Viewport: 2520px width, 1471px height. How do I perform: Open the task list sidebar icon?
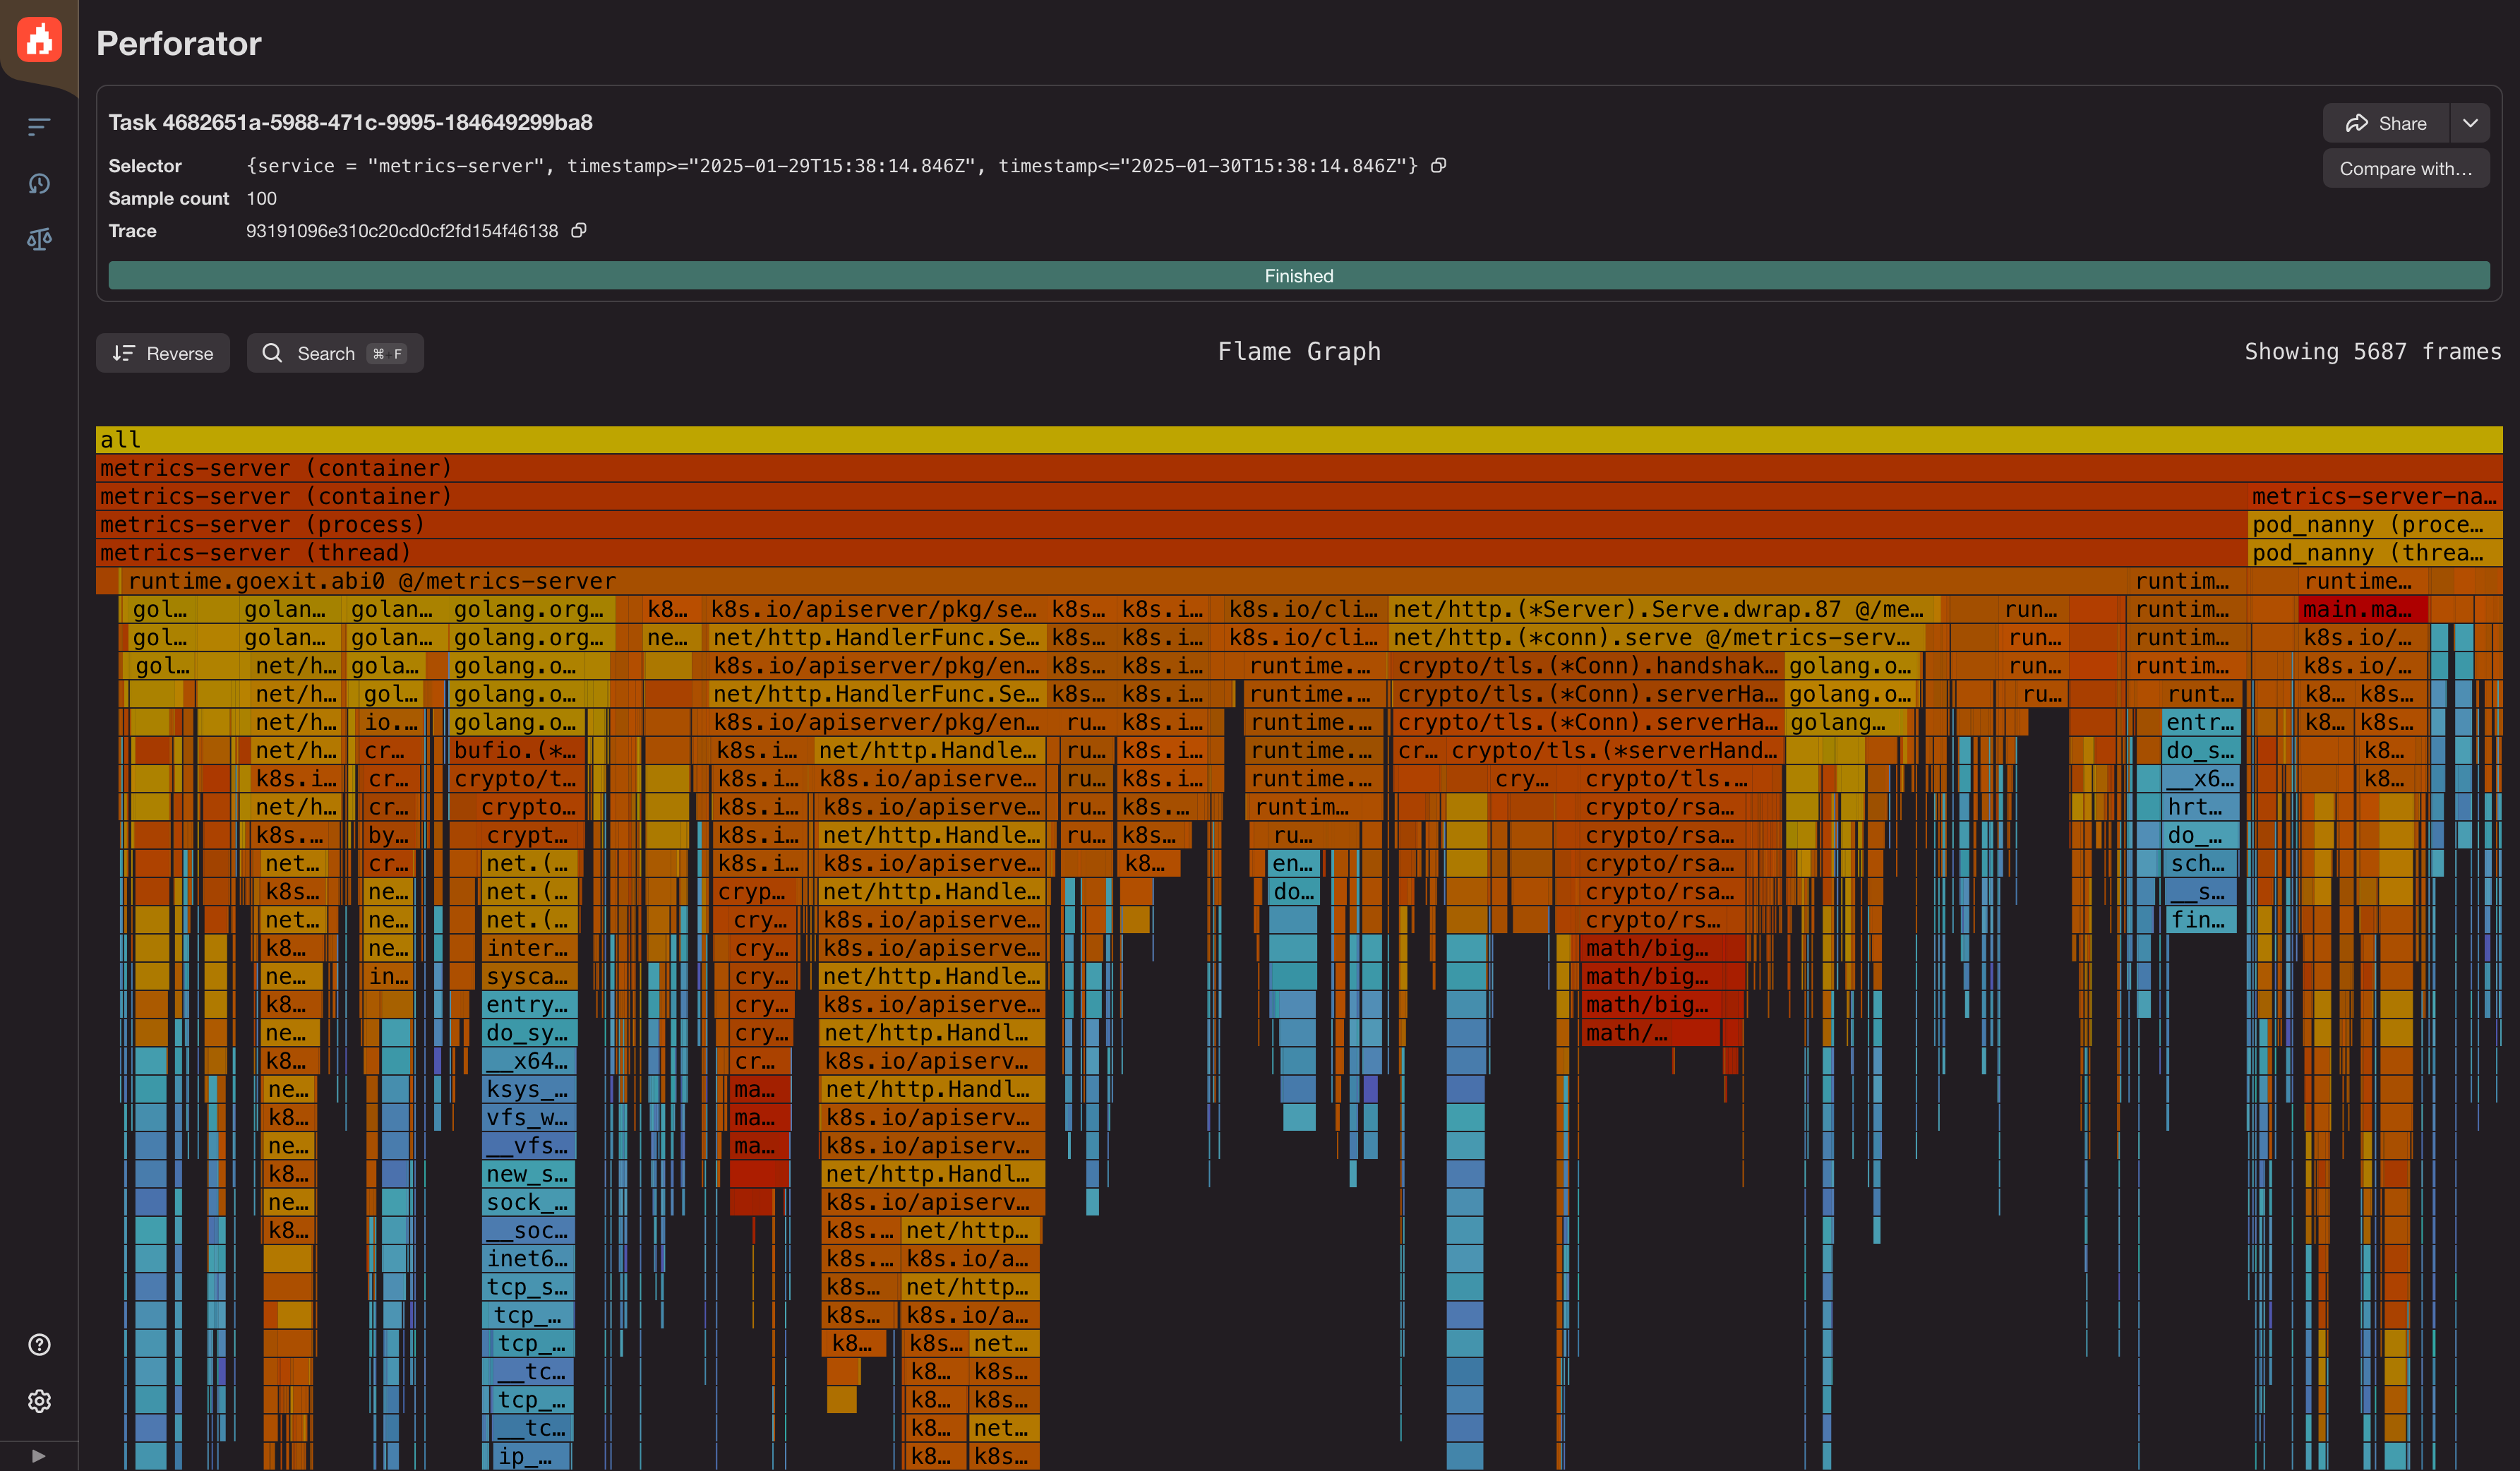(x=39, y=126)
